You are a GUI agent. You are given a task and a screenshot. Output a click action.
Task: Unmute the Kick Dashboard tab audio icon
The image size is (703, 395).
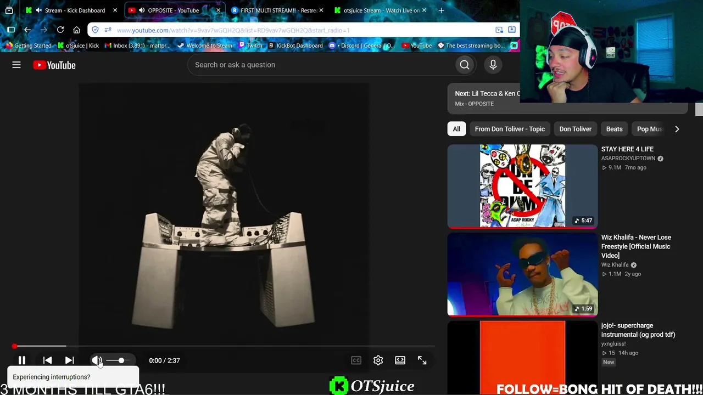point(38,10)
